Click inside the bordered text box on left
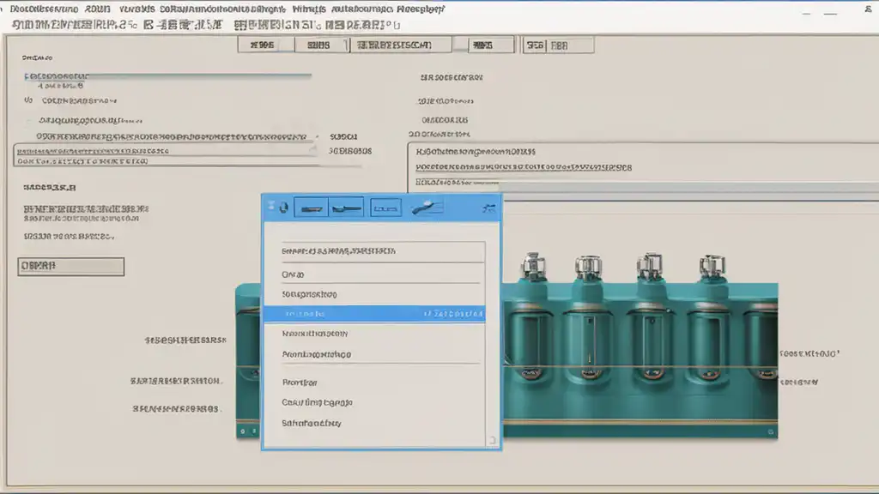 [166, 156]
